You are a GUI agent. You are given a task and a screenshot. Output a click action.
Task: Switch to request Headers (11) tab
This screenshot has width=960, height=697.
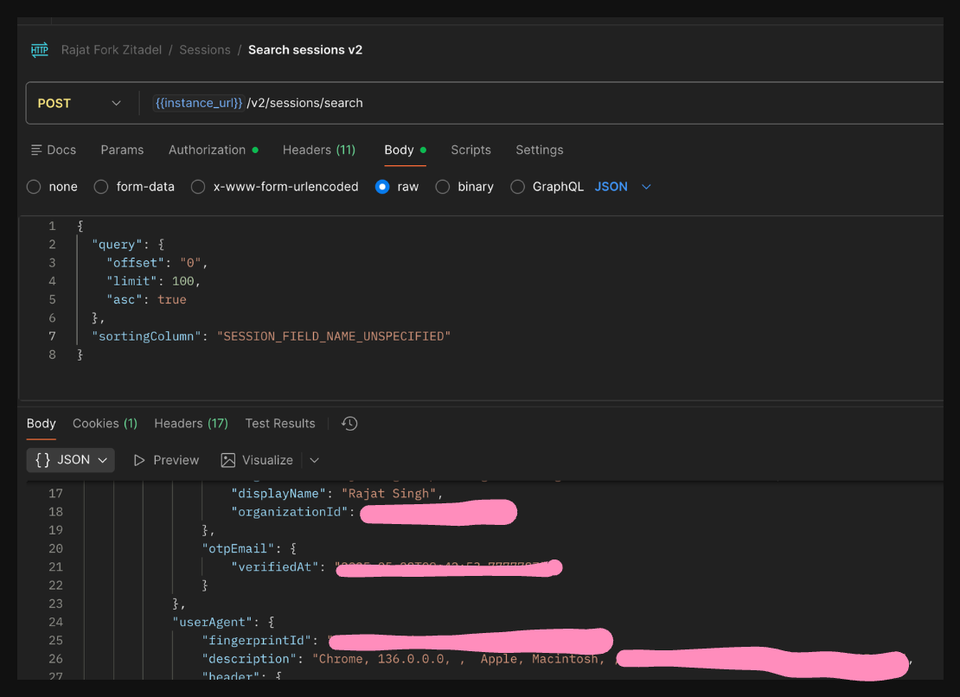point(319,150)
